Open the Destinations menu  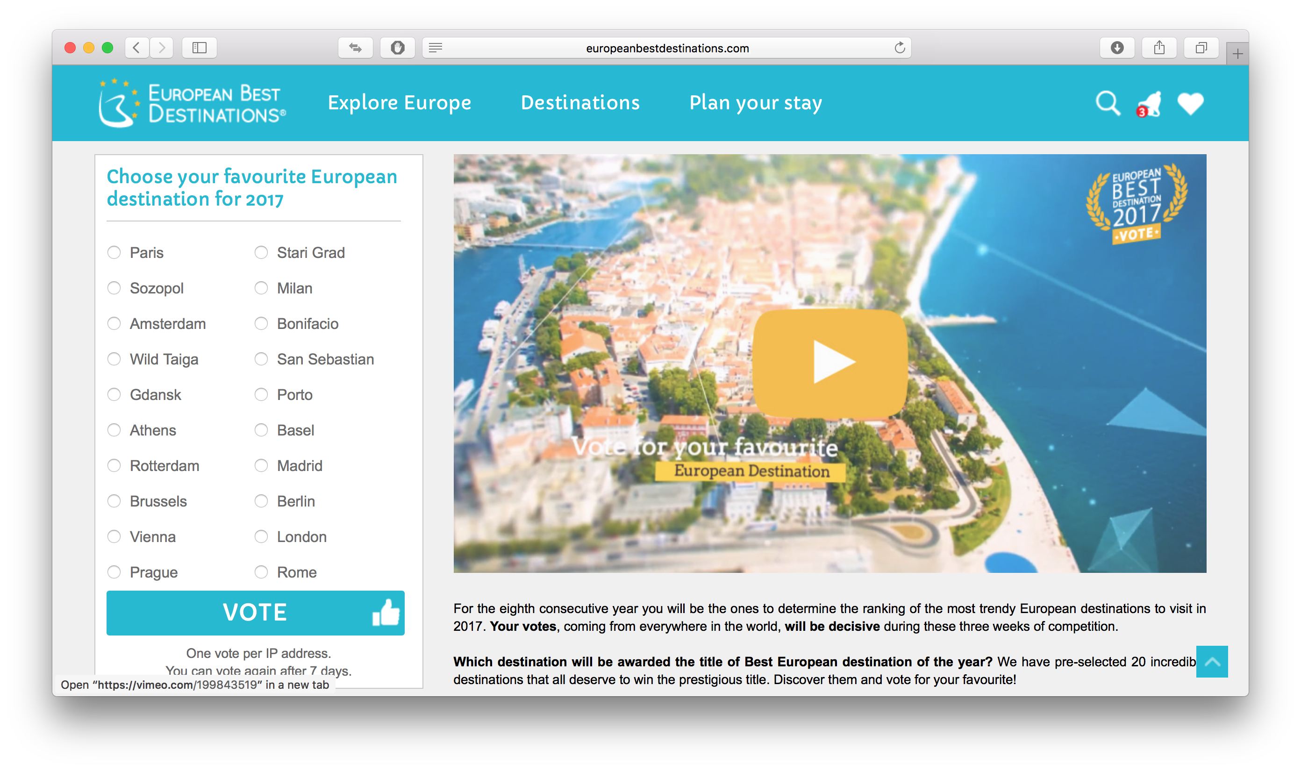coord(580,102)
